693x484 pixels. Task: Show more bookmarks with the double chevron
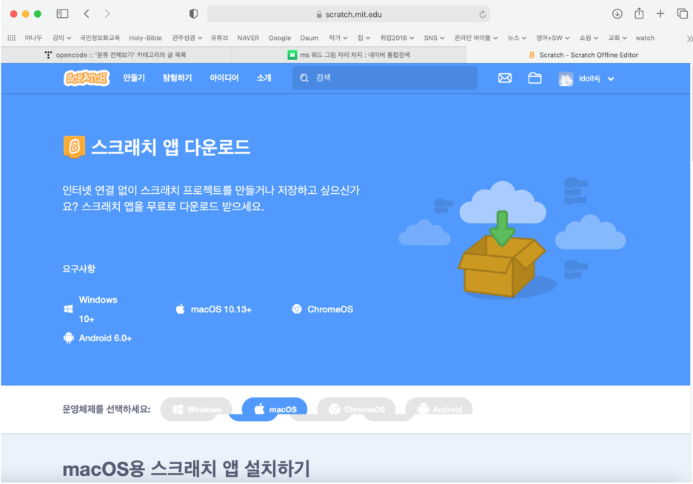coord(689,39)
